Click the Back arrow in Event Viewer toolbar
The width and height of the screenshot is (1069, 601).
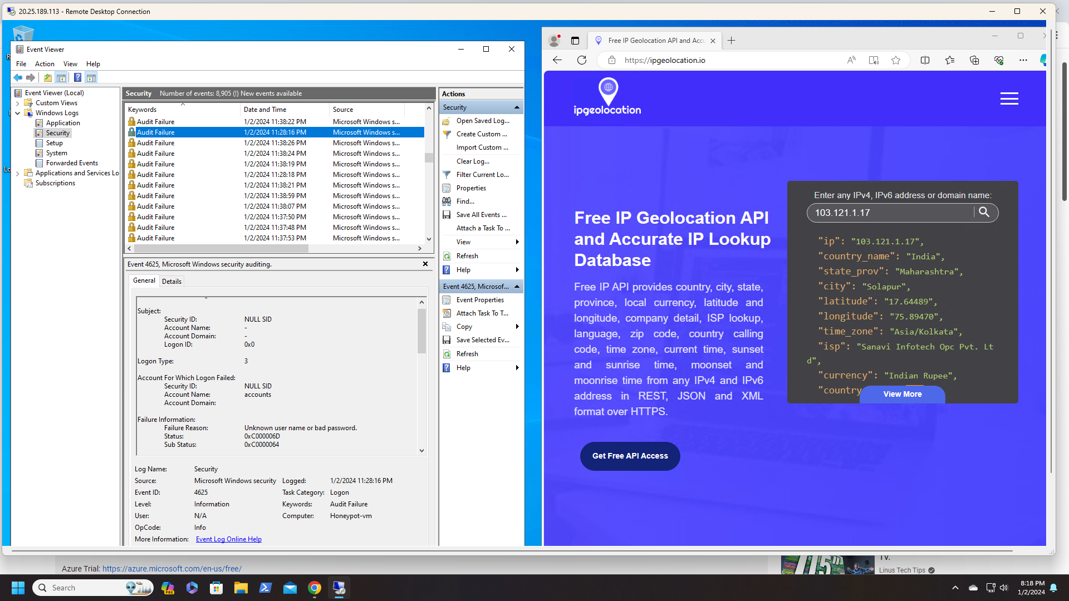pos(18,78)
